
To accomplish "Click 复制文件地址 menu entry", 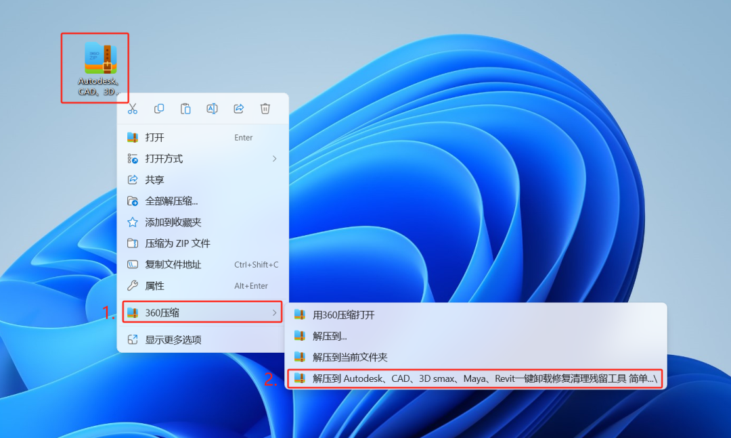I will pos(203,264).
